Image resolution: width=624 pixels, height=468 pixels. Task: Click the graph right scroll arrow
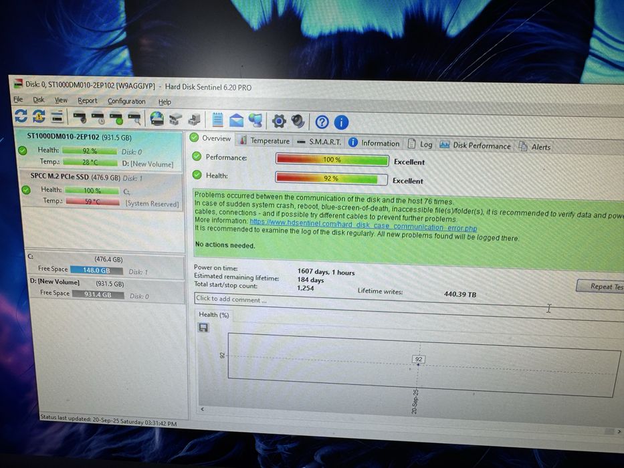(619, 431)
